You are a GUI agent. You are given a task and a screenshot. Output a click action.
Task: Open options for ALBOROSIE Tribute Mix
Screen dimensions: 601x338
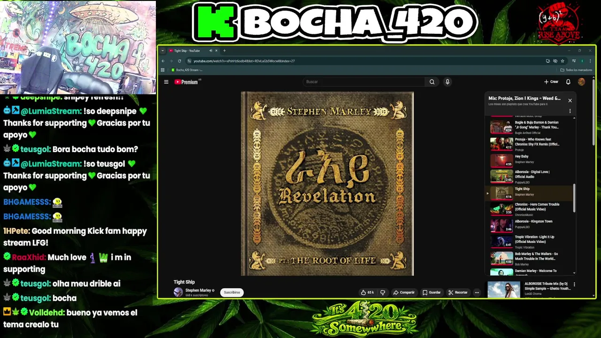click(x=574, y=284)
